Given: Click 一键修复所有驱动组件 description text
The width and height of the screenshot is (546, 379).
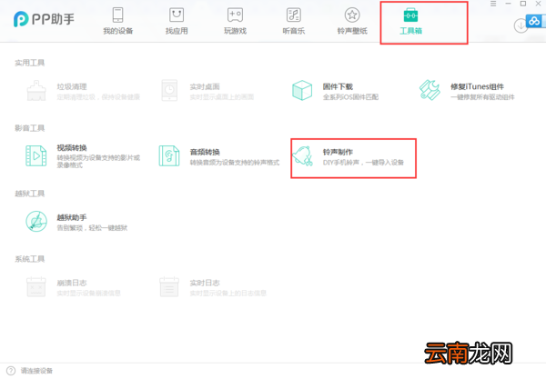Looking at the screenshot, I should tap(482, 97).
